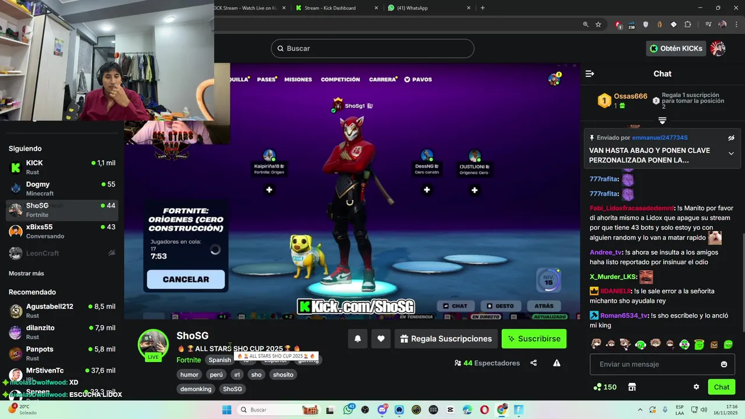Hide the pinned message with the eye-slash icon
Image resolution: width=745 pixels, height=419 pixels.
[x=731, y=138]
